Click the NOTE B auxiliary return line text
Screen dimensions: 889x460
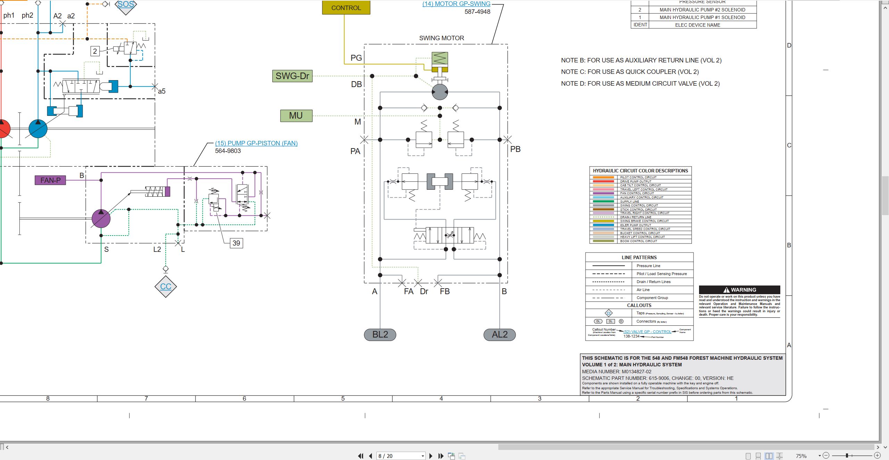[641, 60]
